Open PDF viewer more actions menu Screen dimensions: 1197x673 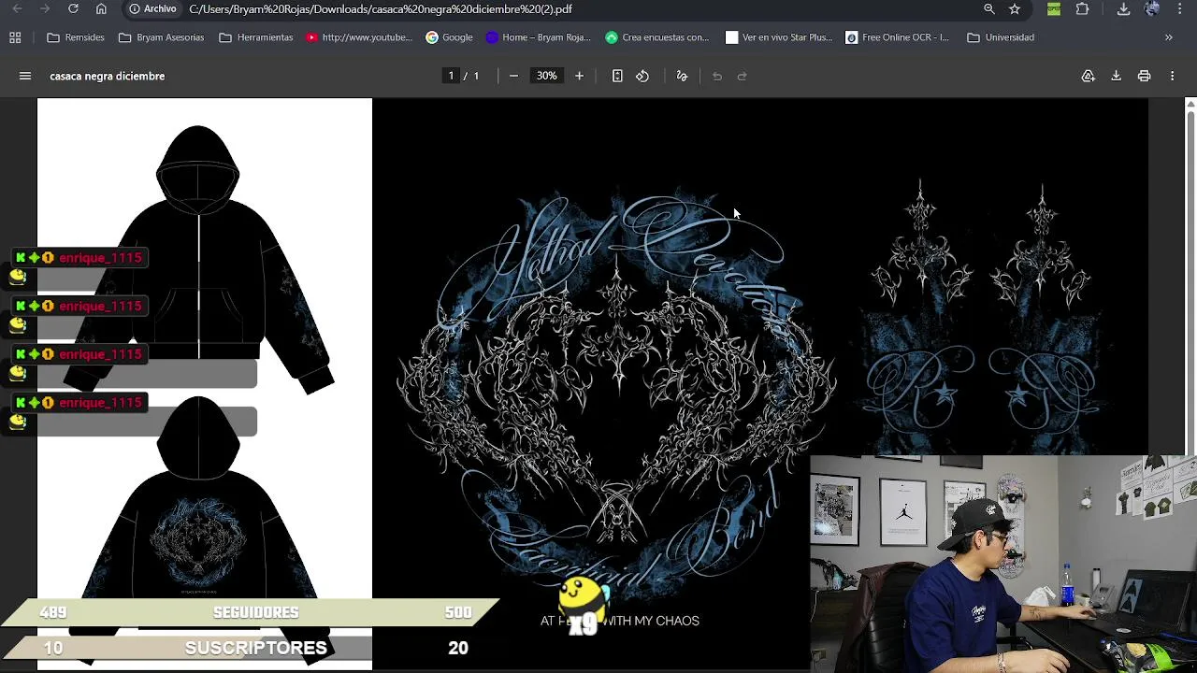pyautogui.click(x=1172, y=76)
